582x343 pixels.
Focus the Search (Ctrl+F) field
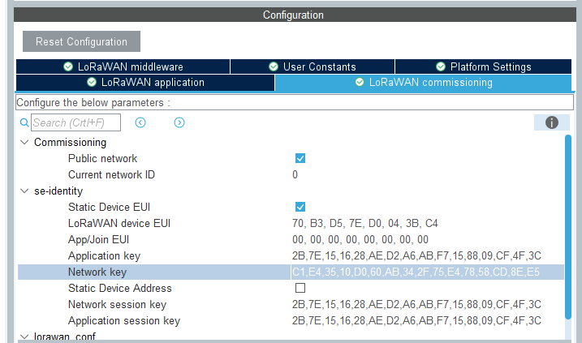[x=75, y=122]
